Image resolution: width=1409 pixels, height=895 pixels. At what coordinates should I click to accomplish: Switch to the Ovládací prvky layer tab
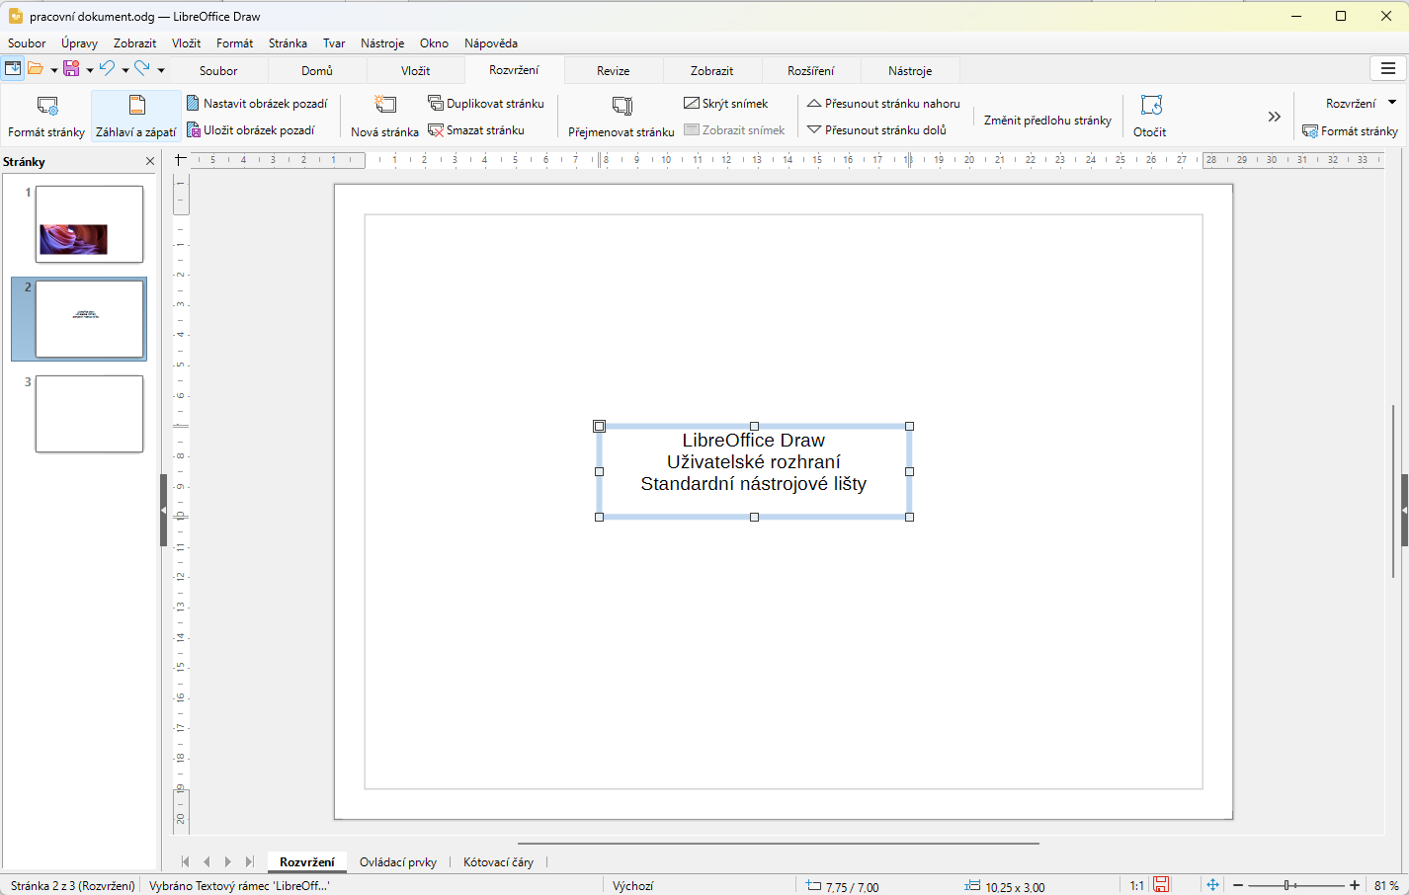[x=398, y=862]
